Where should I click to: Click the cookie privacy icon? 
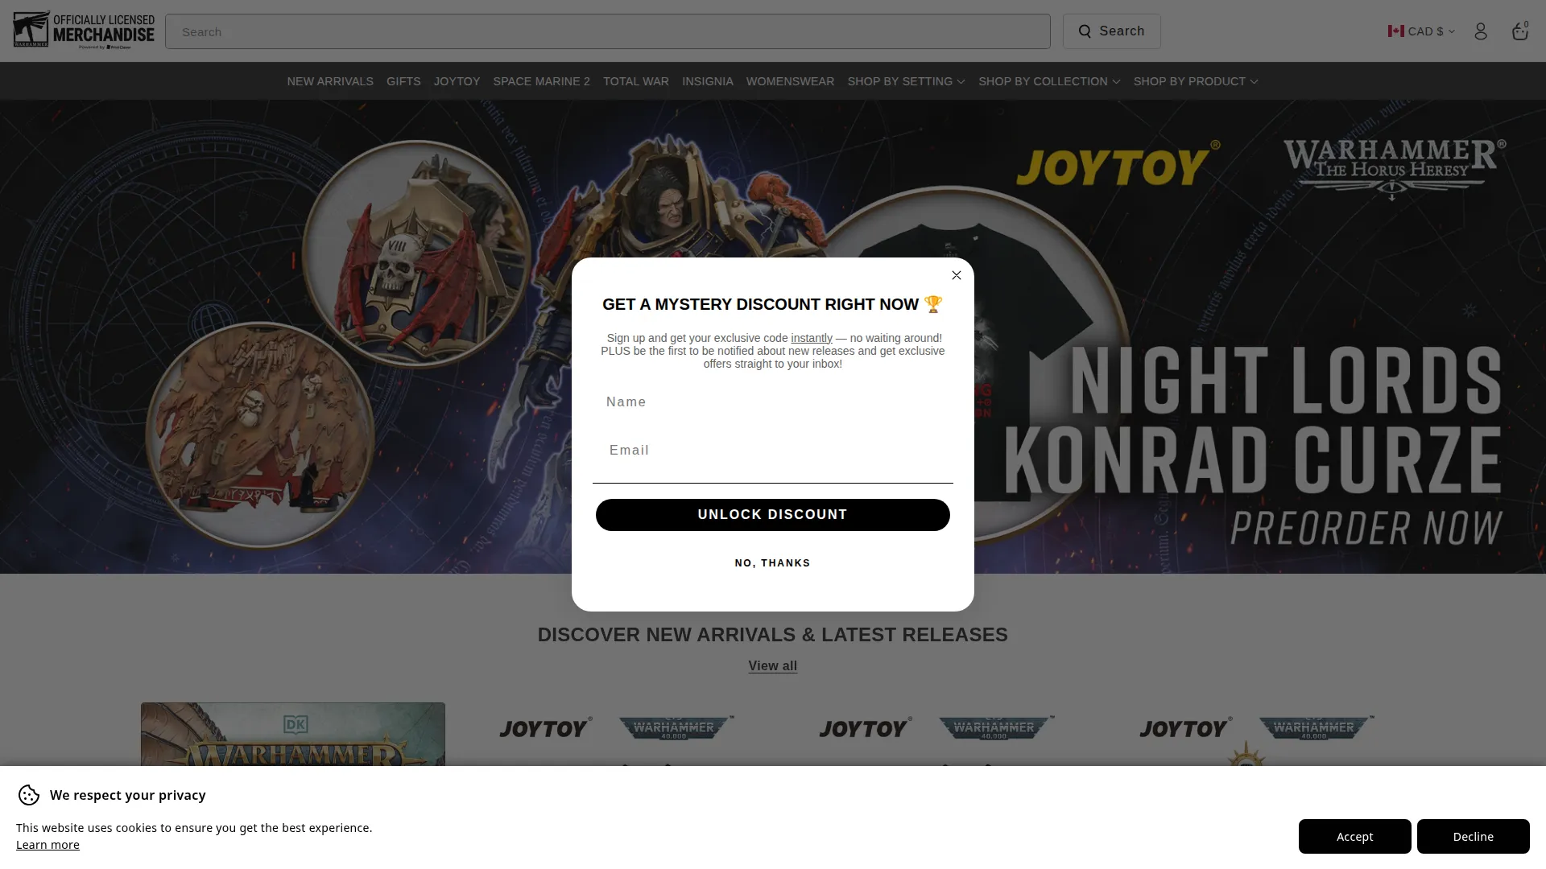click(x=29, y=795)
